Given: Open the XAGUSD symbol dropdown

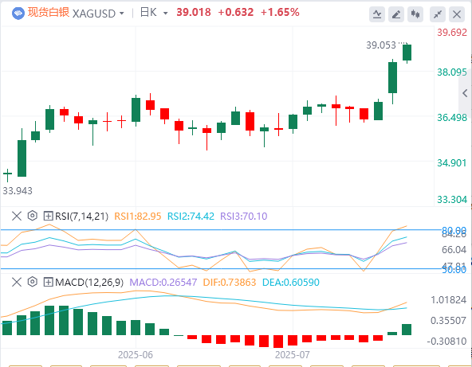Looking at the screenshot, I should (x=122, y=14).
